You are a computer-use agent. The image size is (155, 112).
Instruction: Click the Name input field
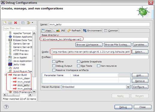100,24
